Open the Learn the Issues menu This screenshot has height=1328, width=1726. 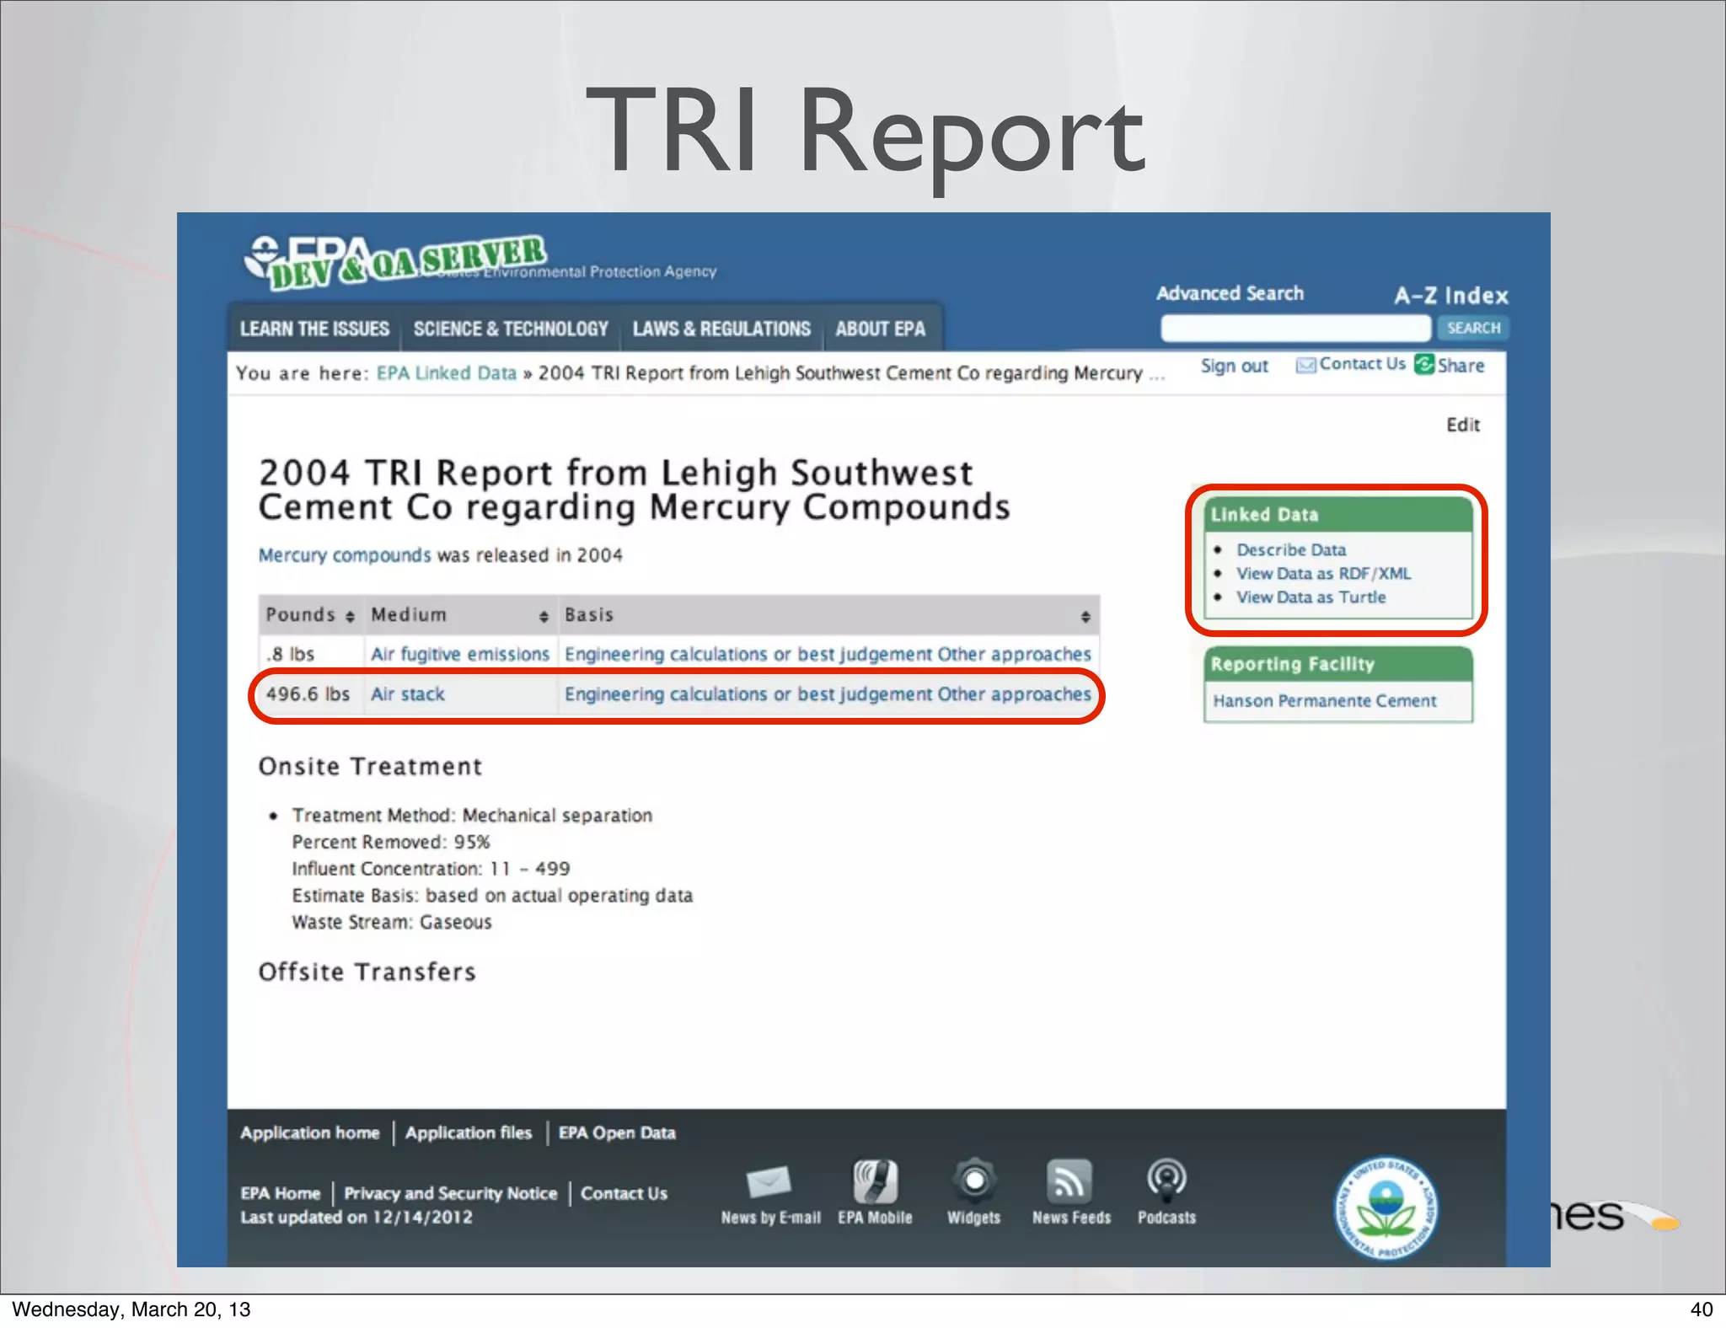(x=314, y=329)
